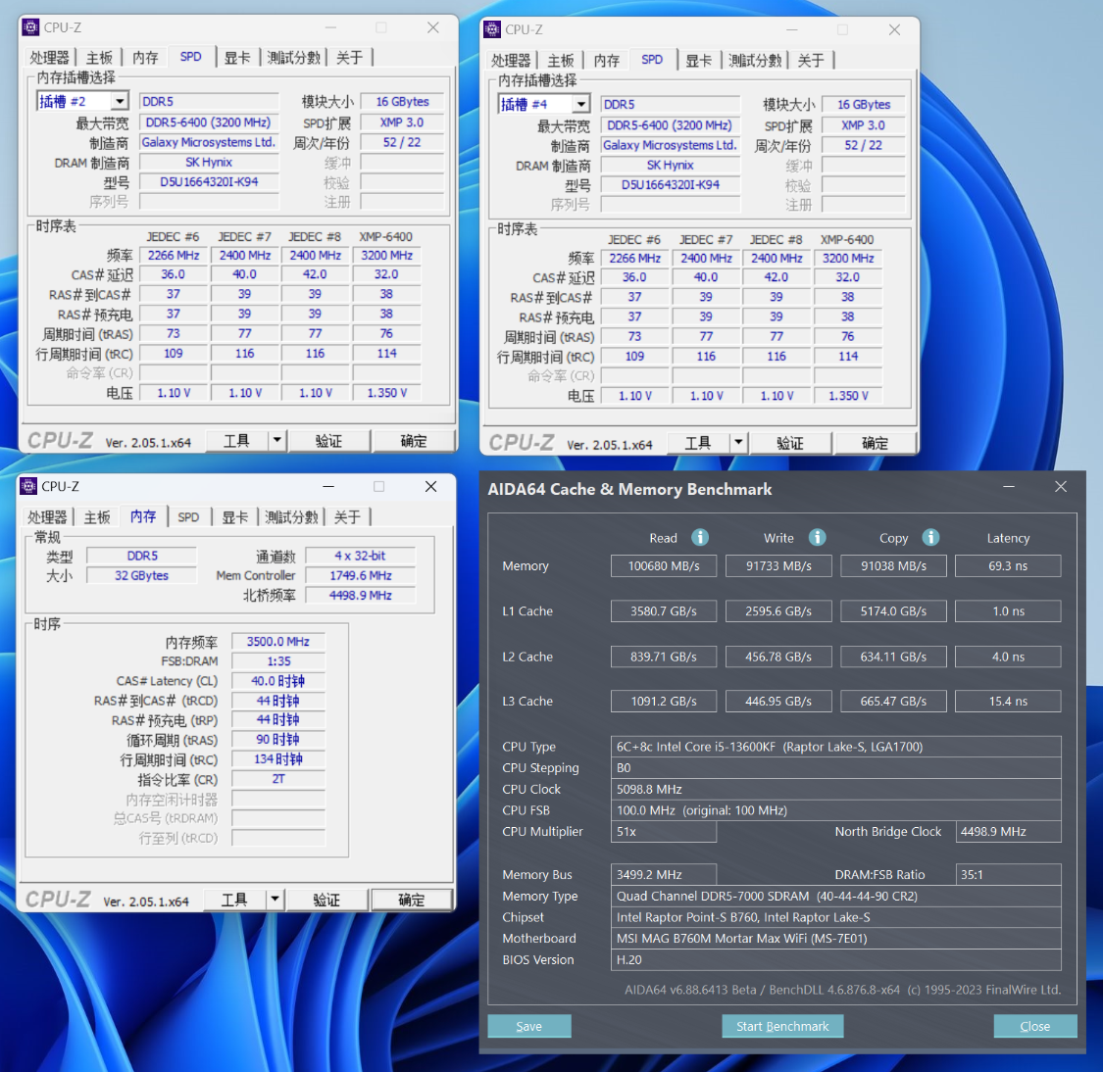Click the Memory Copy value 91038 MB/s
This screenshot has height=1072, width=1103.
coord(893,565)
